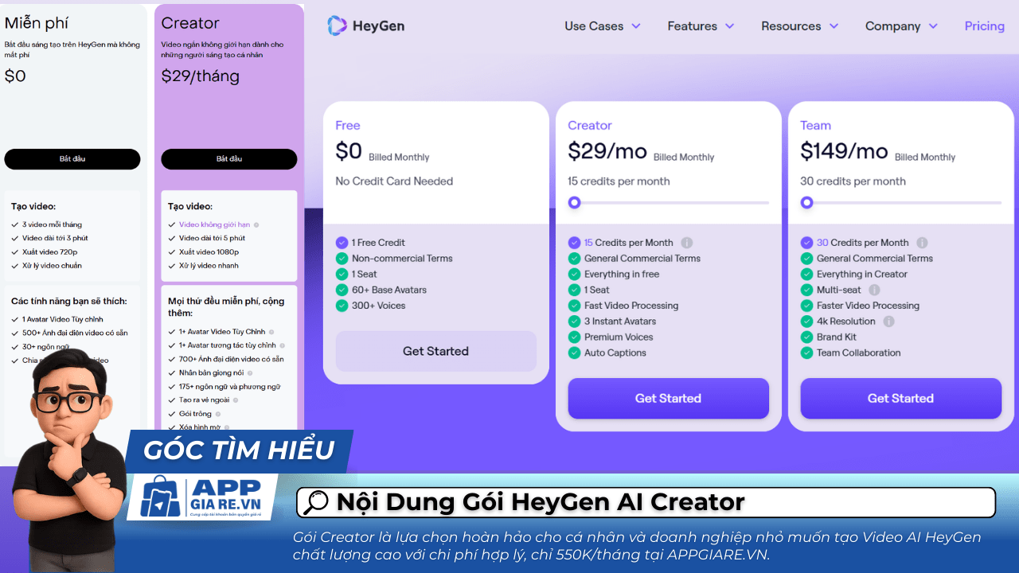Click info dot beside Tạo ra vẻ ngoài
This screenshot has width=1019, height=573.
(236, 400)
